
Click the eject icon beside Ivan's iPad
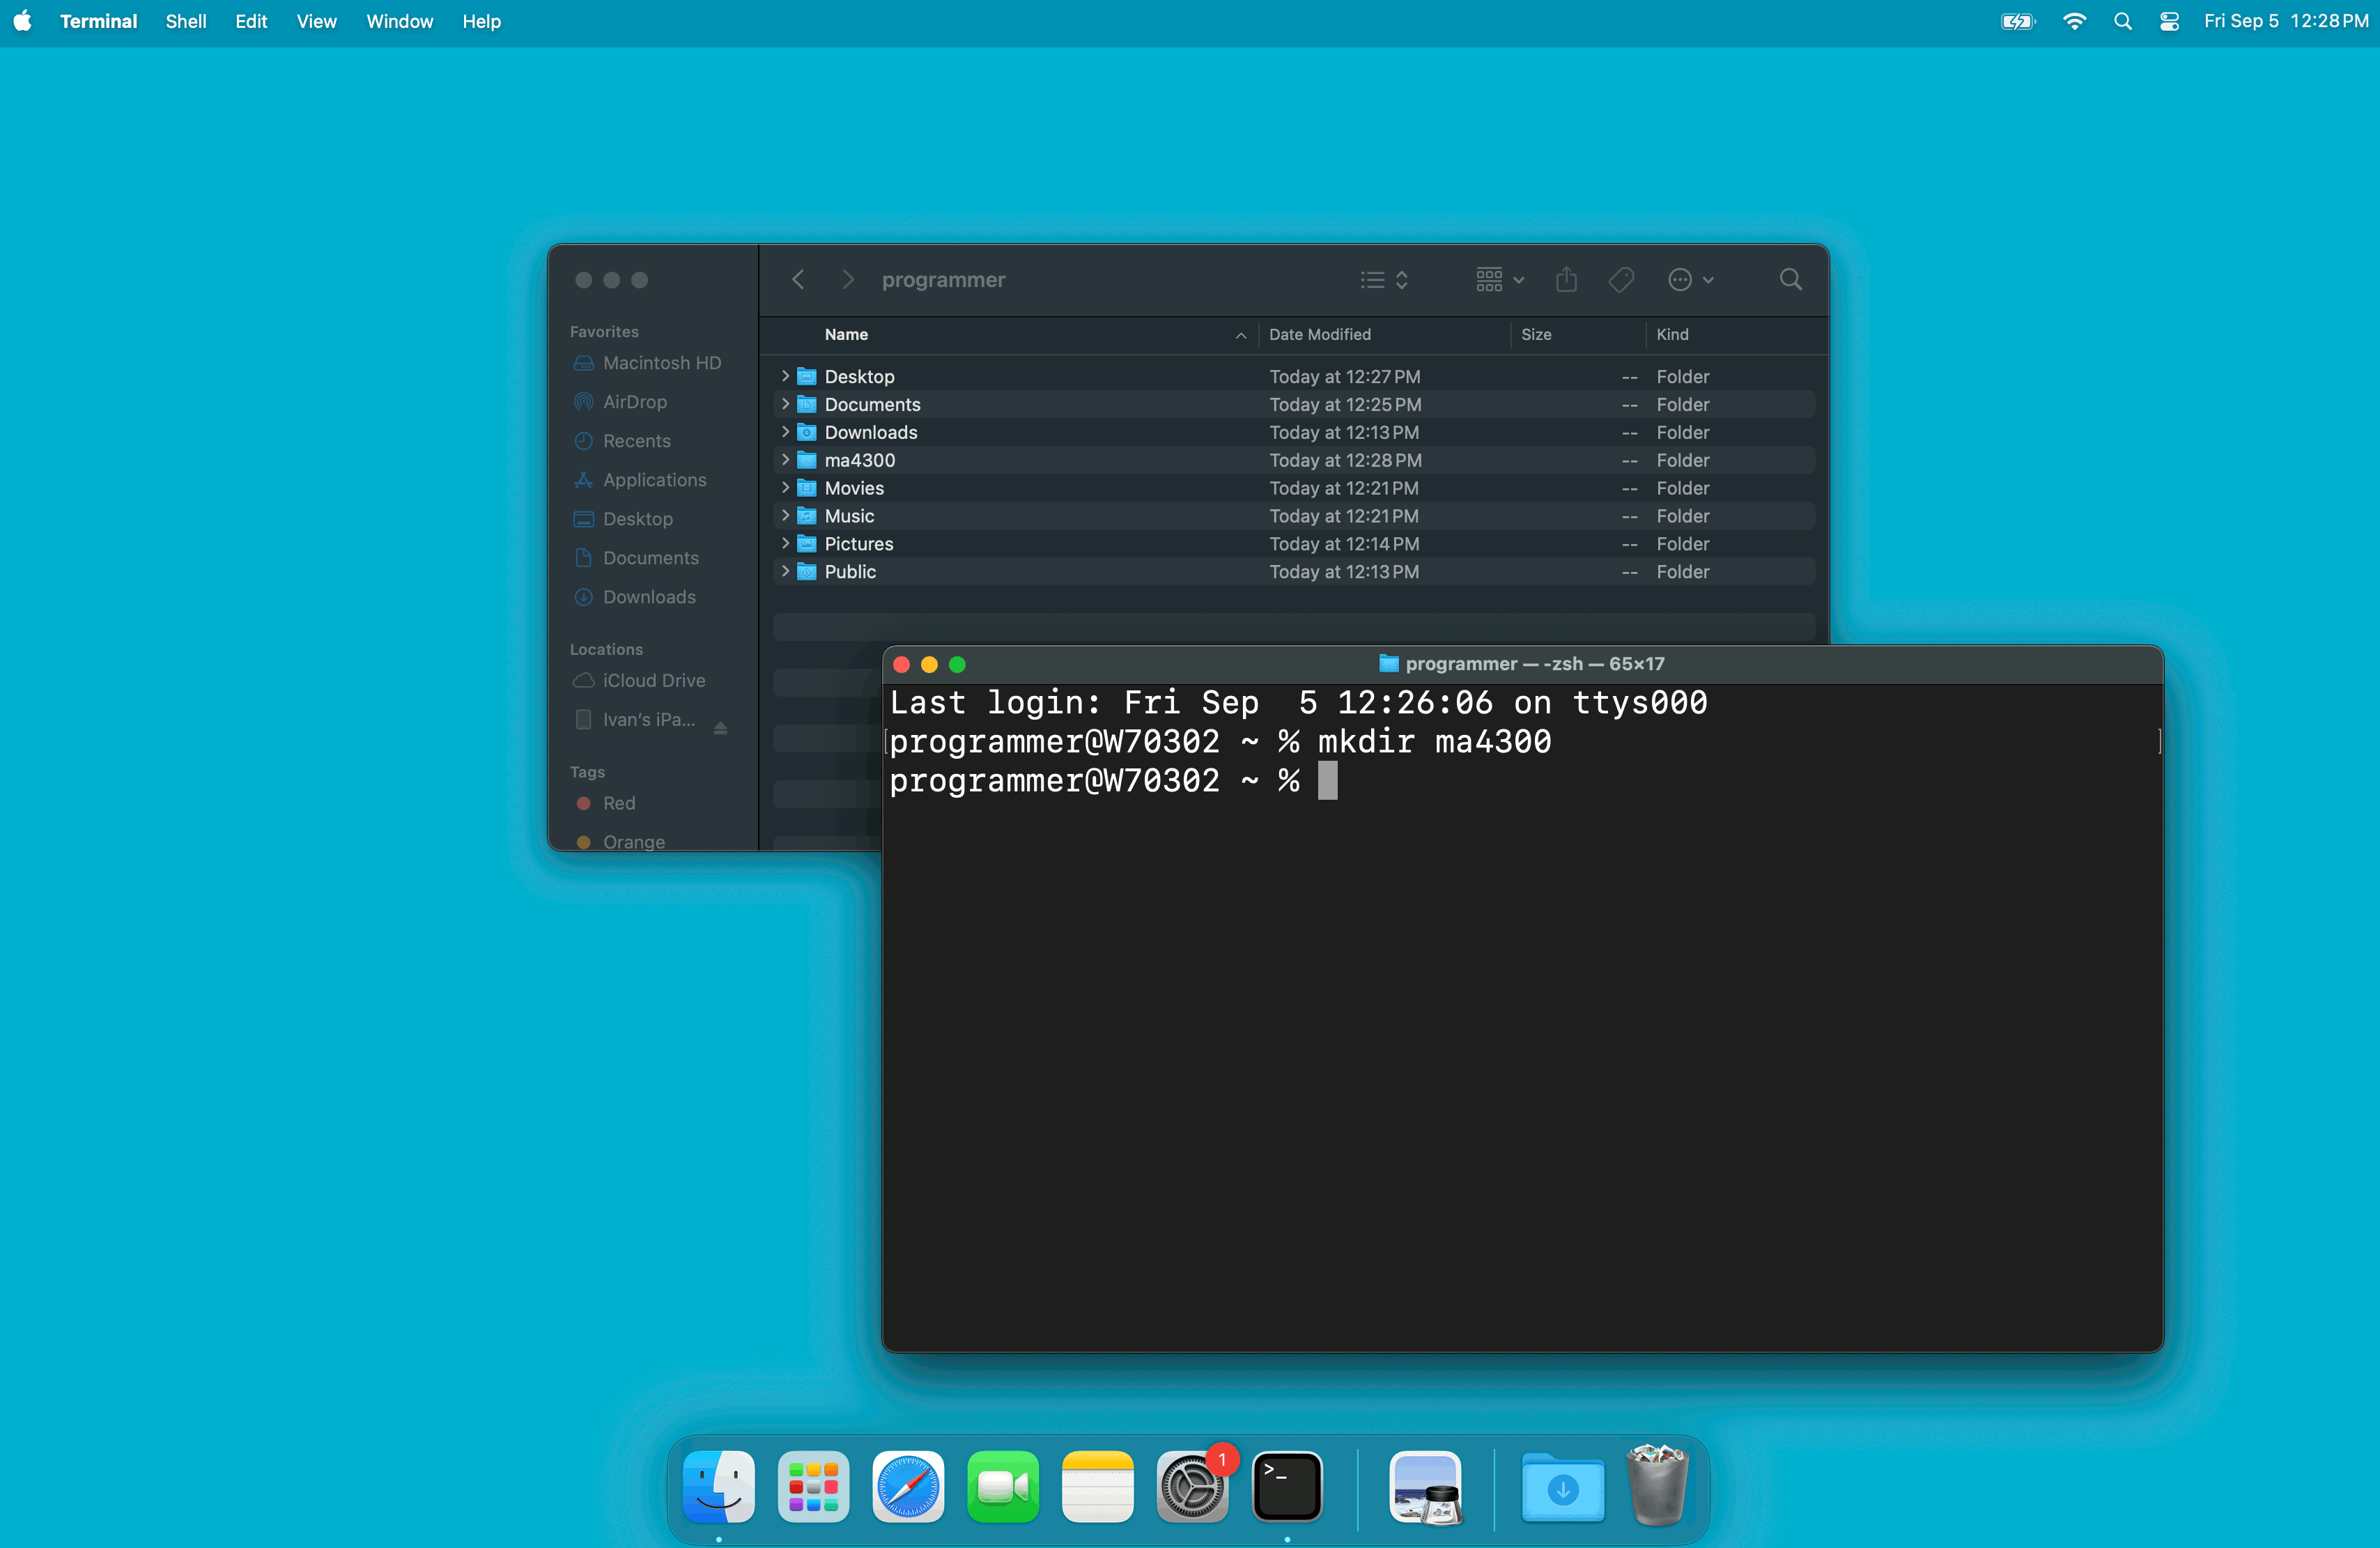tap(720, 728)
